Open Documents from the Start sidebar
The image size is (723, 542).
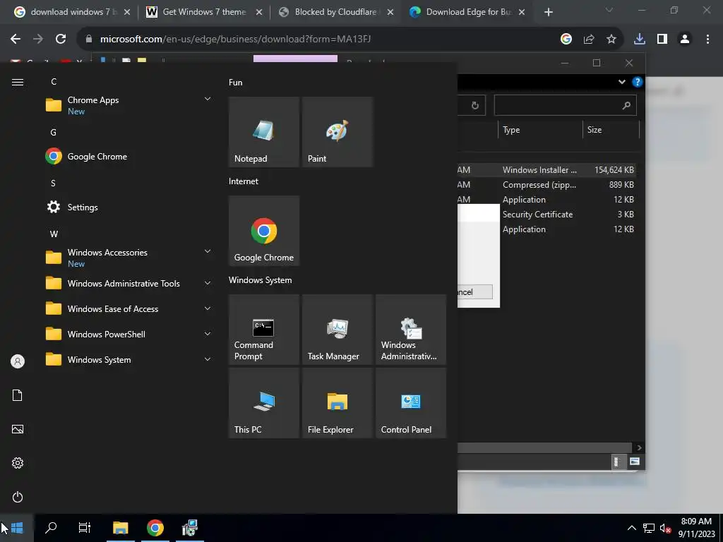(18, 395)
